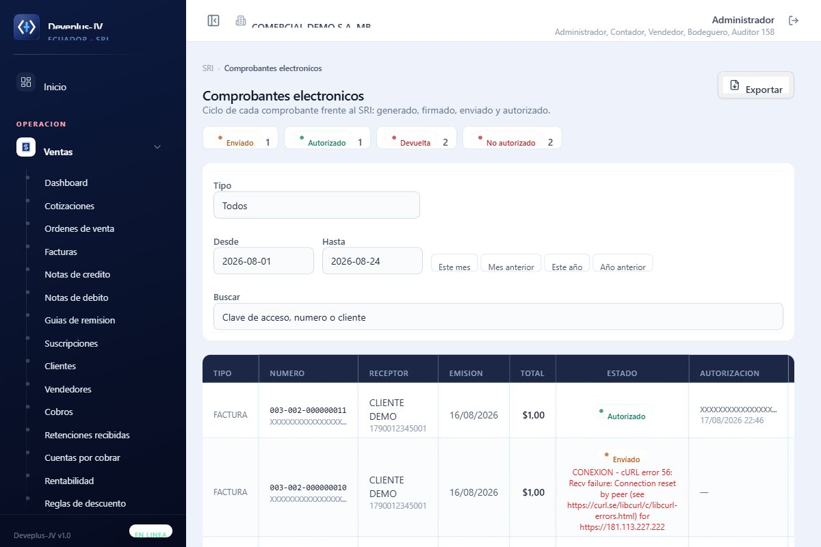Click invoice number 003-002-000000011
Viewport: 821px width, 547px height.
pos(308,410)
